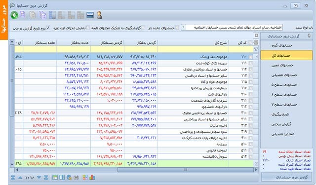The height and width of the screenshot is (185, 316).
Task: Expand the current row indicator arrow at row ۱۱۰
Action: click(256, 57)
